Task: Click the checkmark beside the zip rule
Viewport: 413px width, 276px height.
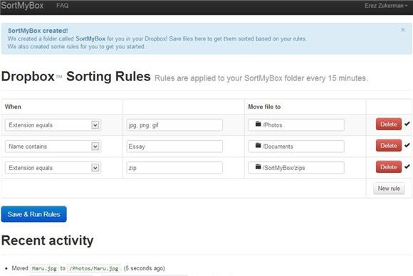Action: pos(407,166)
